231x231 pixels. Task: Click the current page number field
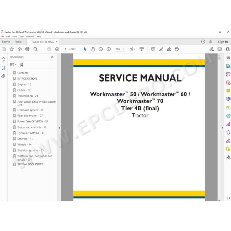click(65, 49)
